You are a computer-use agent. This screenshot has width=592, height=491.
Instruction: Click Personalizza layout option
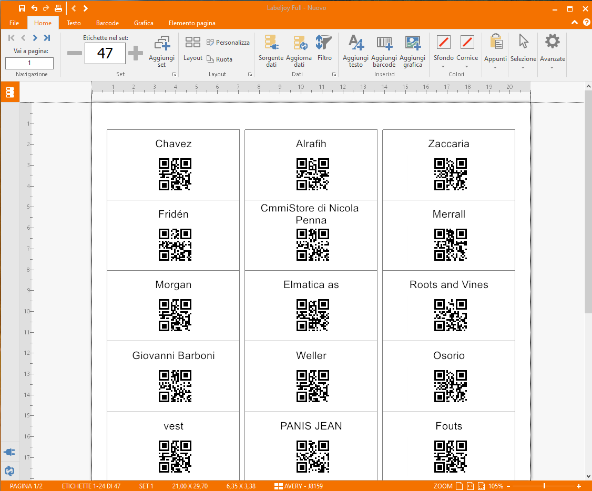[228, 43]
